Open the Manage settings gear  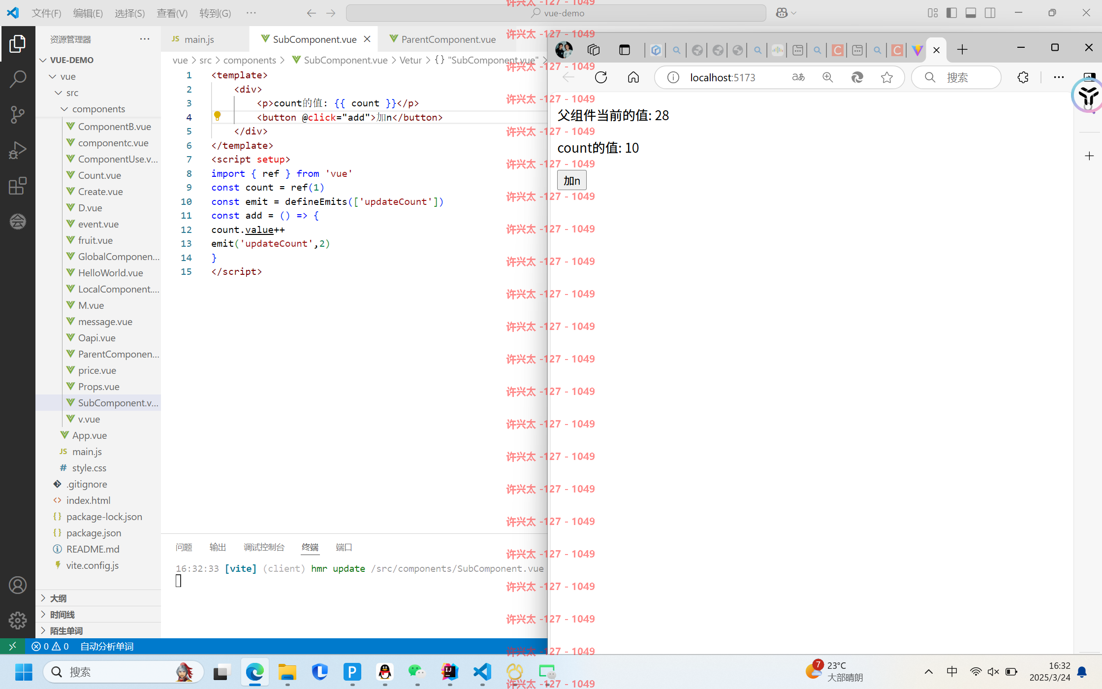(18, 621)
